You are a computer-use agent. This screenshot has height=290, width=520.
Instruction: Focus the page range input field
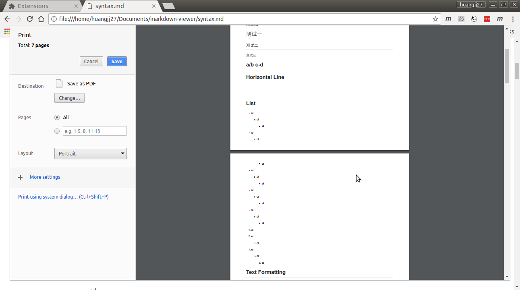click(x=95, y=131)
